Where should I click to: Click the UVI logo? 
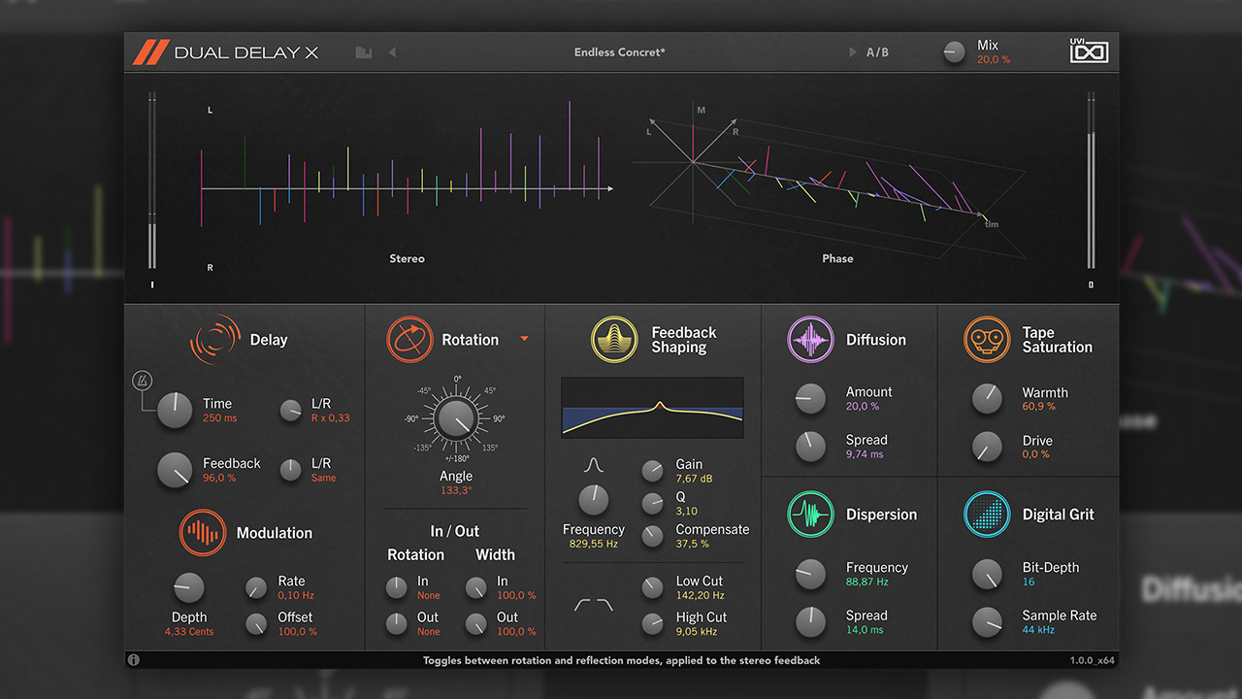click(1089, 51)
